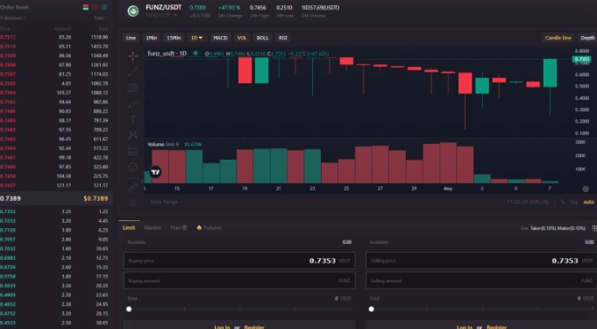Click the buy order row at 0.7253
Screen dimensions: 597x329
click(x=55, y=221)
